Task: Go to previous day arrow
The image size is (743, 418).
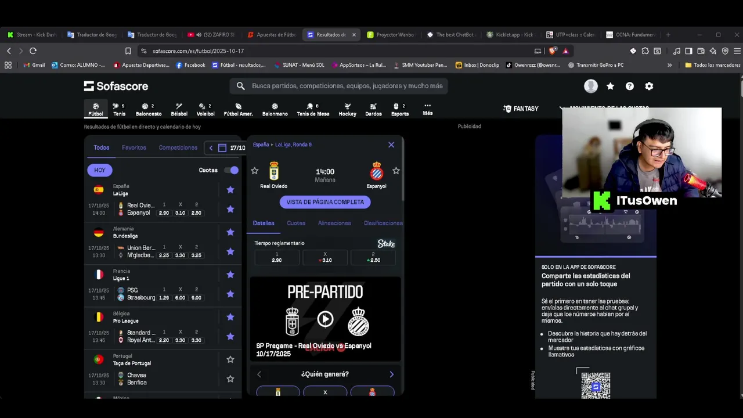Action: (211, 148)
